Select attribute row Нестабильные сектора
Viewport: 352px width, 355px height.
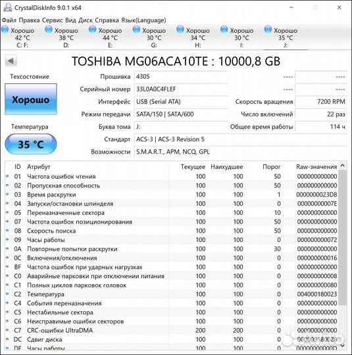pyautogui.click(x=172, y=312)
